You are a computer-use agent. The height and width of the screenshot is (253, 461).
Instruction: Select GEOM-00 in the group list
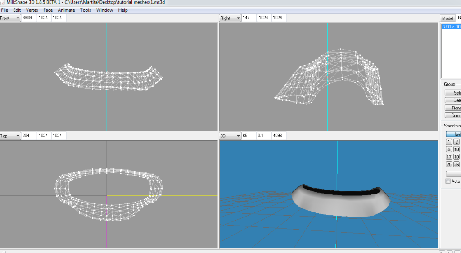(451, 27)
